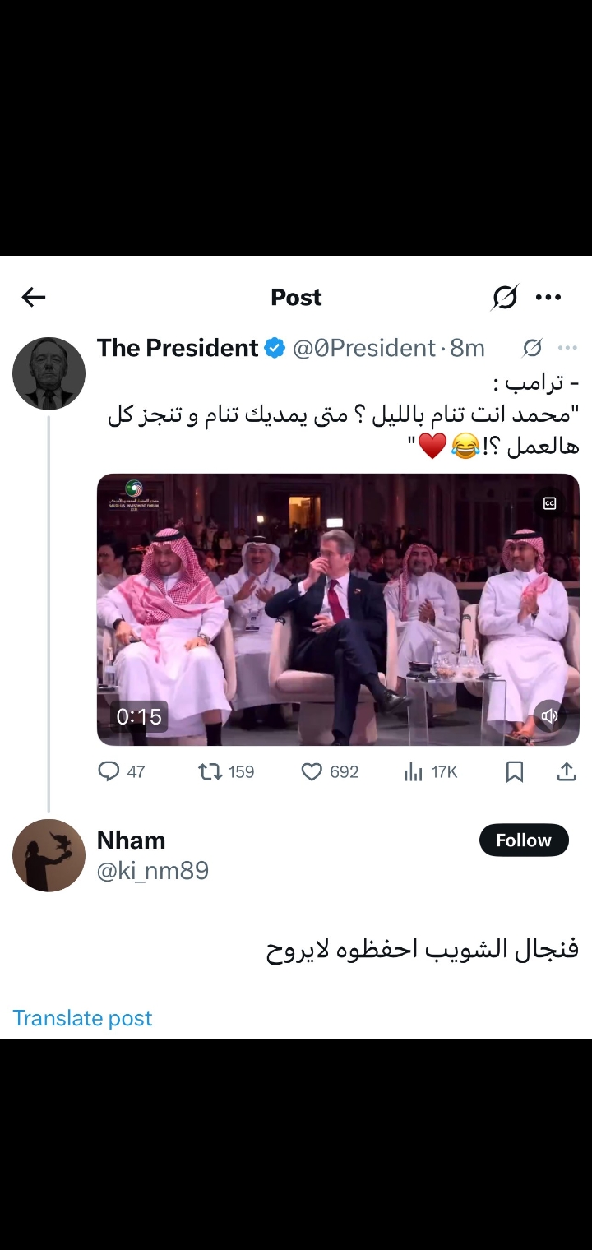
Task: Play the 0:15 video
Action: coord(338,609)
